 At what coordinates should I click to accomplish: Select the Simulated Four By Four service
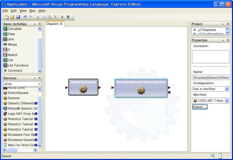pos(20,135)
